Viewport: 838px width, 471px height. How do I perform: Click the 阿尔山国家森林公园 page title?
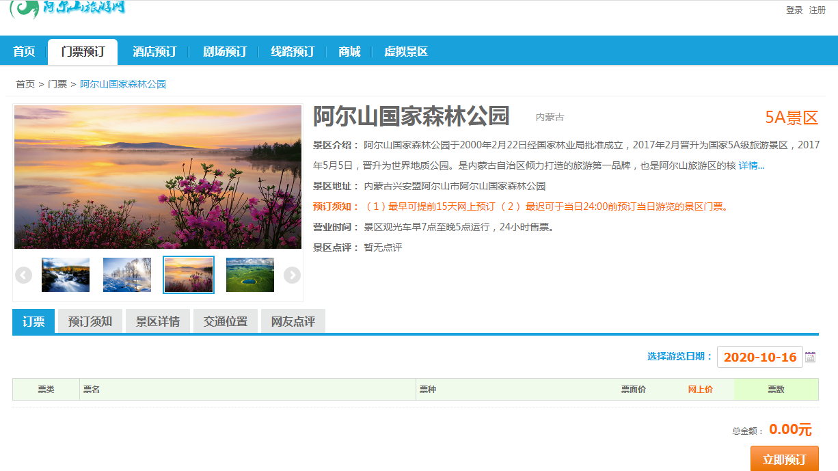411,117
